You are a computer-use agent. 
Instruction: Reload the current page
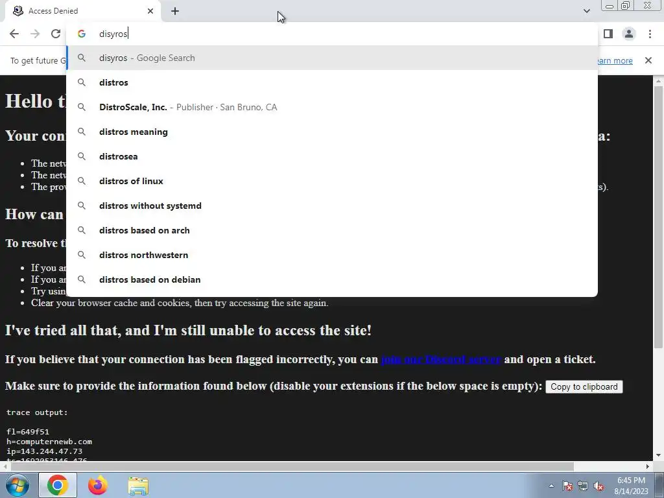click(x=56, y=34)
